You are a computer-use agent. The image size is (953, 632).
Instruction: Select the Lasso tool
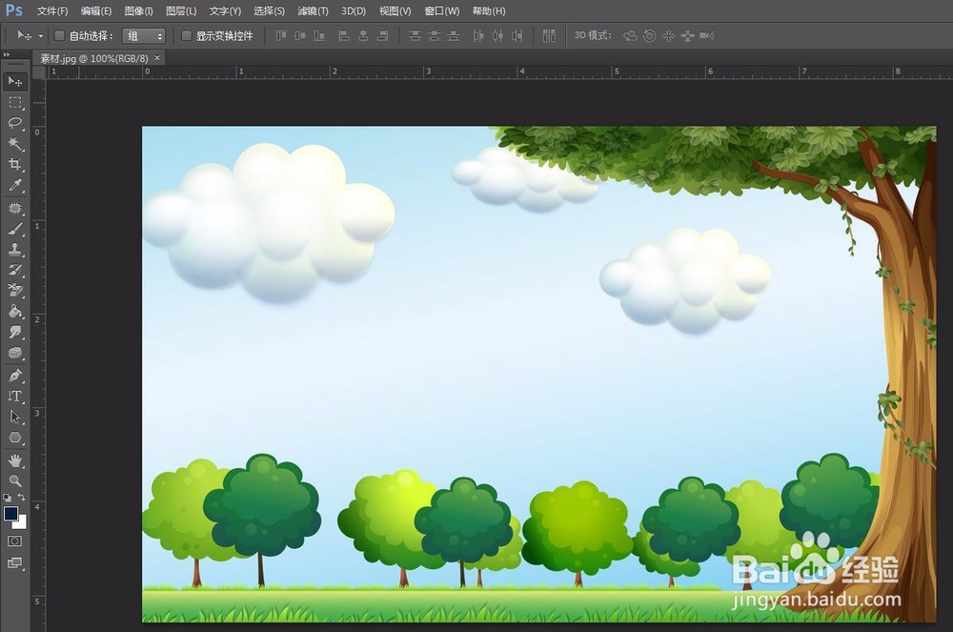(14, 123)
